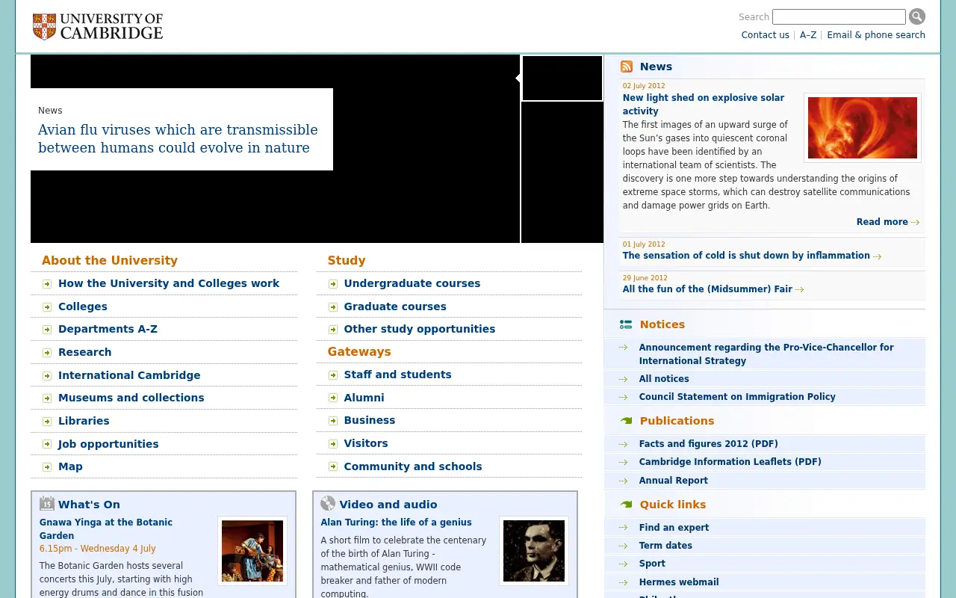Open Community and schools gateway
Viewport: 956px width, 598px height.
(x=413, y=466)
